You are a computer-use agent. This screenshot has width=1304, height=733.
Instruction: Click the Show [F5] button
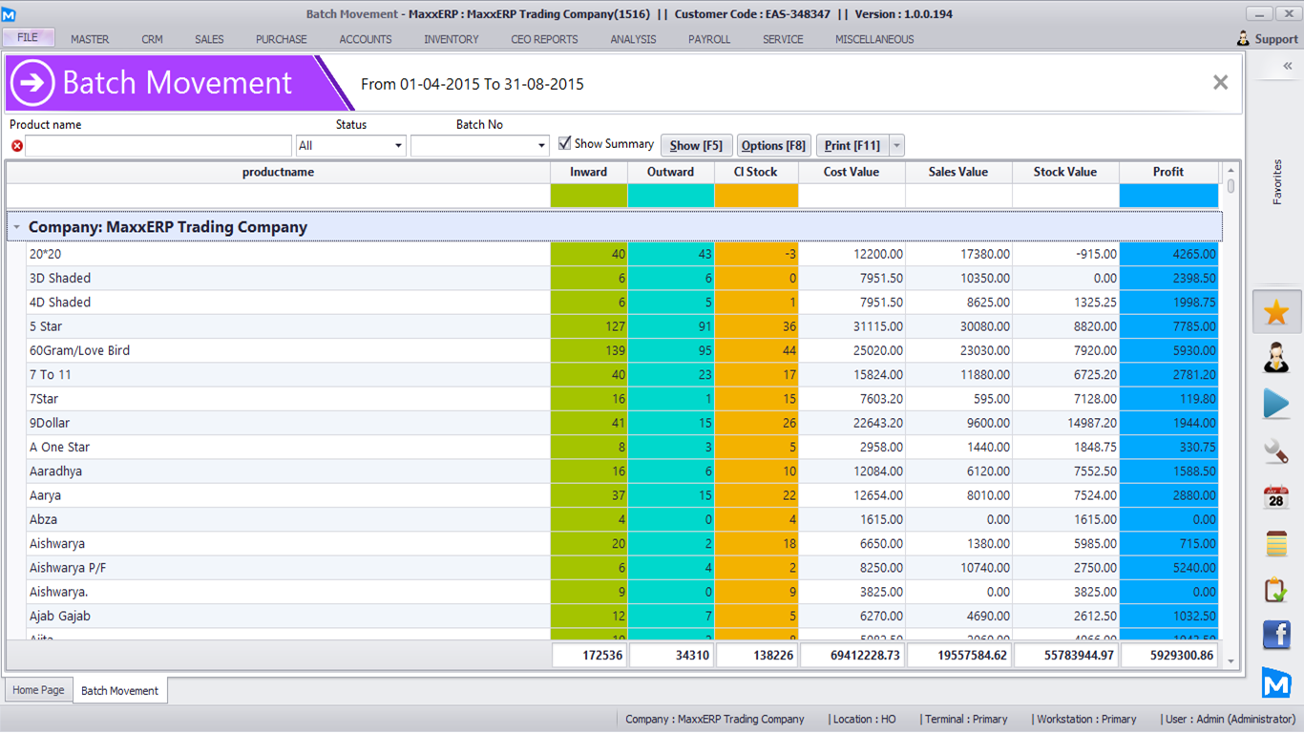[x=695, y=145]
